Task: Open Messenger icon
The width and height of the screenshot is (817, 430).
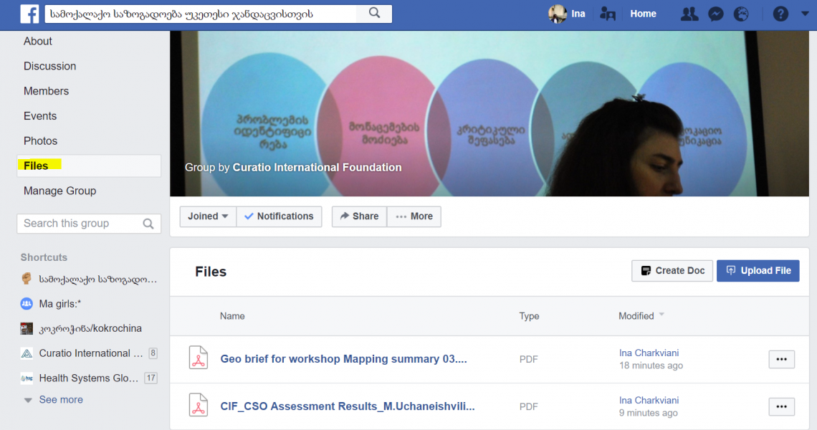Action: click(x=716, y=14)
